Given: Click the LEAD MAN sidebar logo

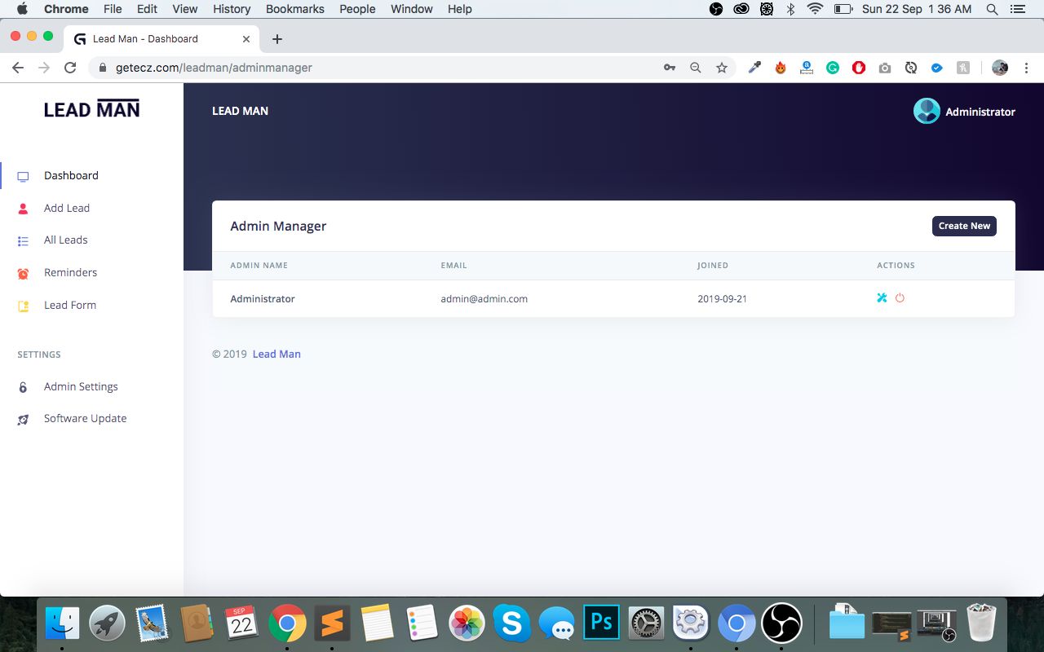Looking at the screenshot, I should click(x=91, y=109).
